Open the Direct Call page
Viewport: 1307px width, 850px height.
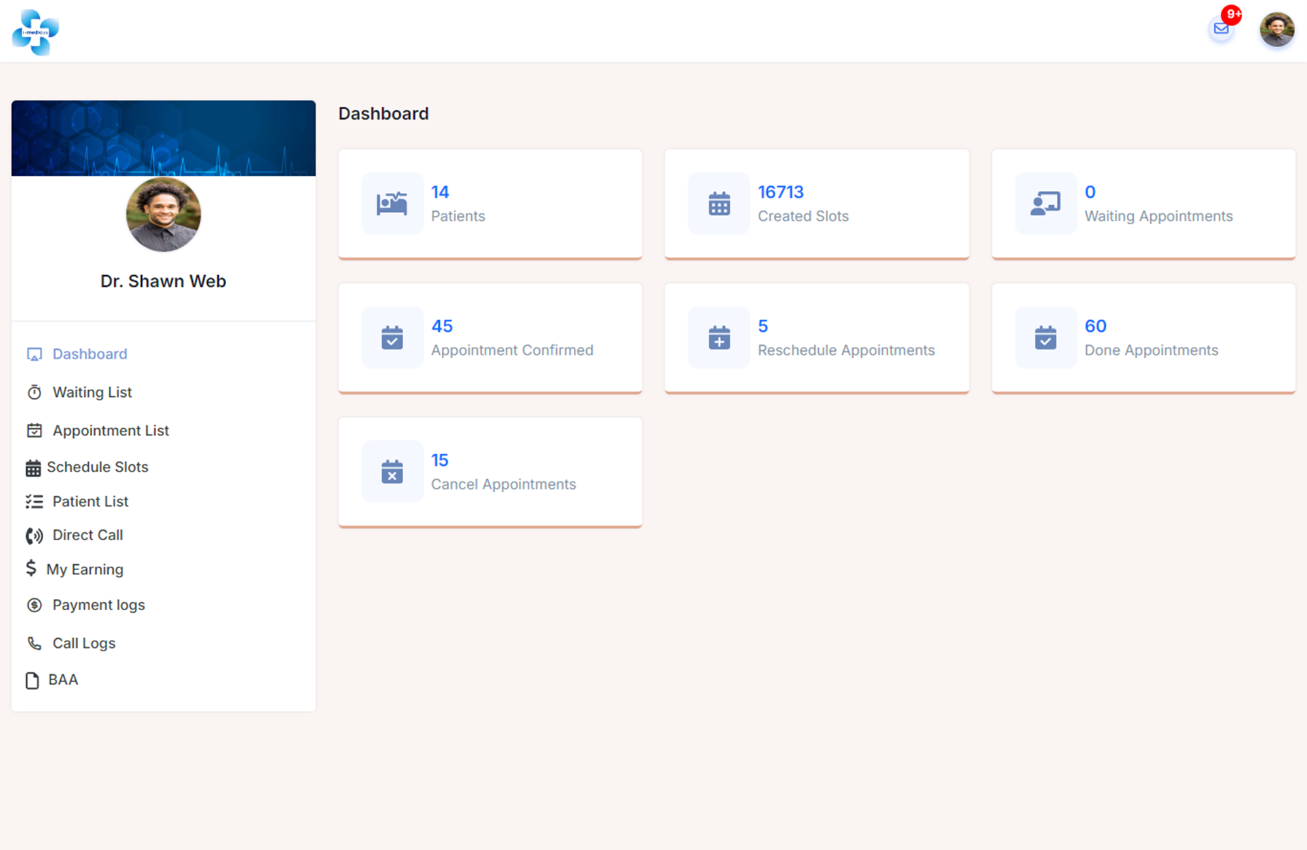click(88, 535)
